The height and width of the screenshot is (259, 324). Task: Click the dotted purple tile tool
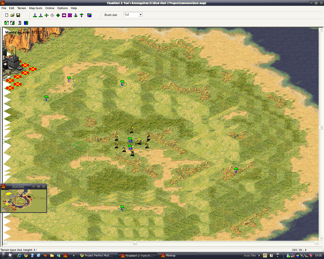(70, 15)
